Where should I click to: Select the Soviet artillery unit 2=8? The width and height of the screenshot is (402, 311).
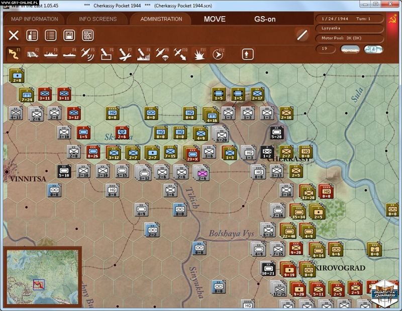point(17,76)
